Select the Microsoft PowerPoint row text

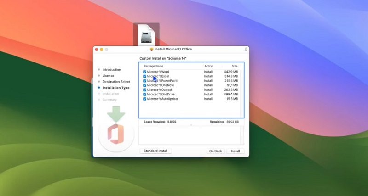pyautogui.click(x=162, y=81)
